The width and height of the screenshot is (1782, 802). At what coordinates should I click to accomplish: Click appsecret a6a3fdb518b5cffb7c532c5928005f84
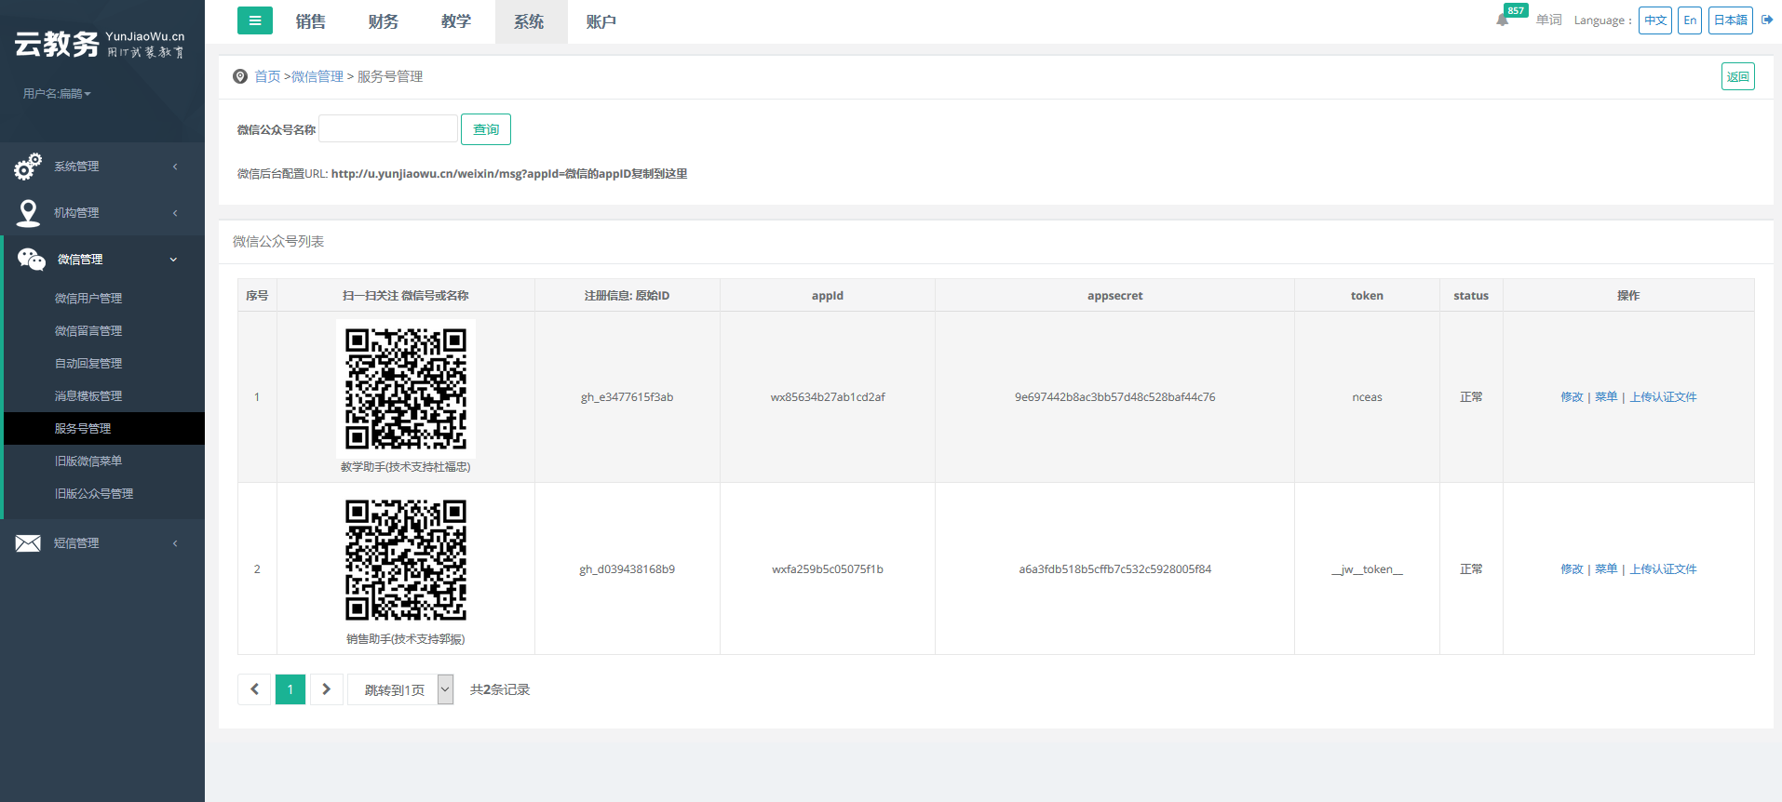pos(1115,569)
